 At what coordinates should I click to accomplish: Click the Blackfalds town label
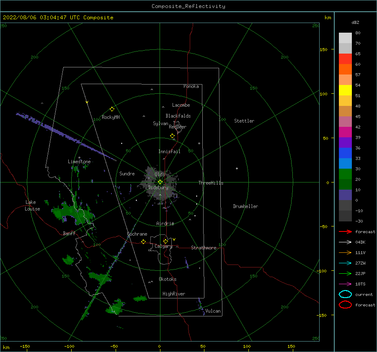[x=178, y=116]
